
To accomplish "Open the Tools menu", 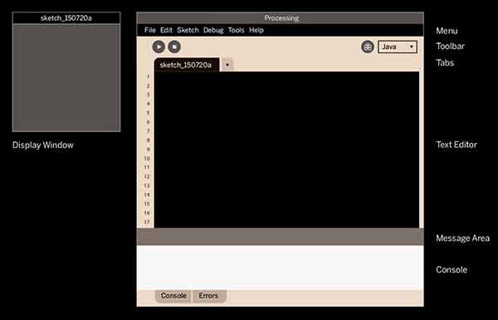I will [x=236, y=30].
